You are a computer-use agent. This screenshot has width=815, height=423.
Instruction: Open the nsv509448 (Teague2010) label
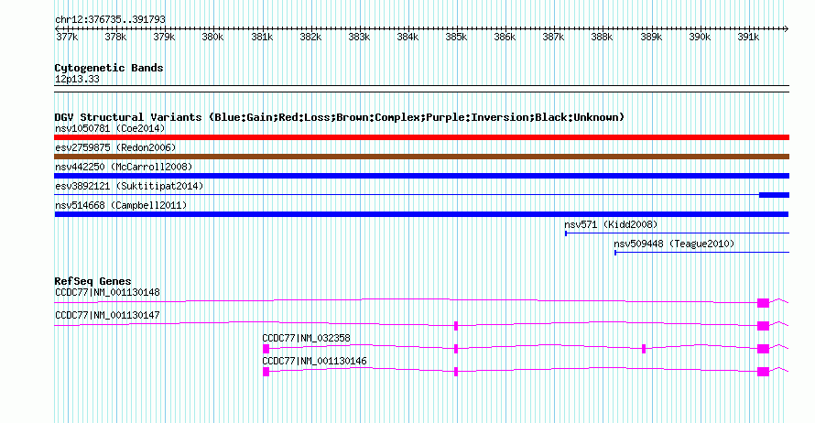point(674,244)
